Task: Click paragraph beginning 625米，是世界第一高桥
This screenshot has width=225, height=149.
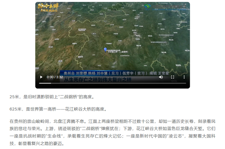Action: [x=58, y=109]
